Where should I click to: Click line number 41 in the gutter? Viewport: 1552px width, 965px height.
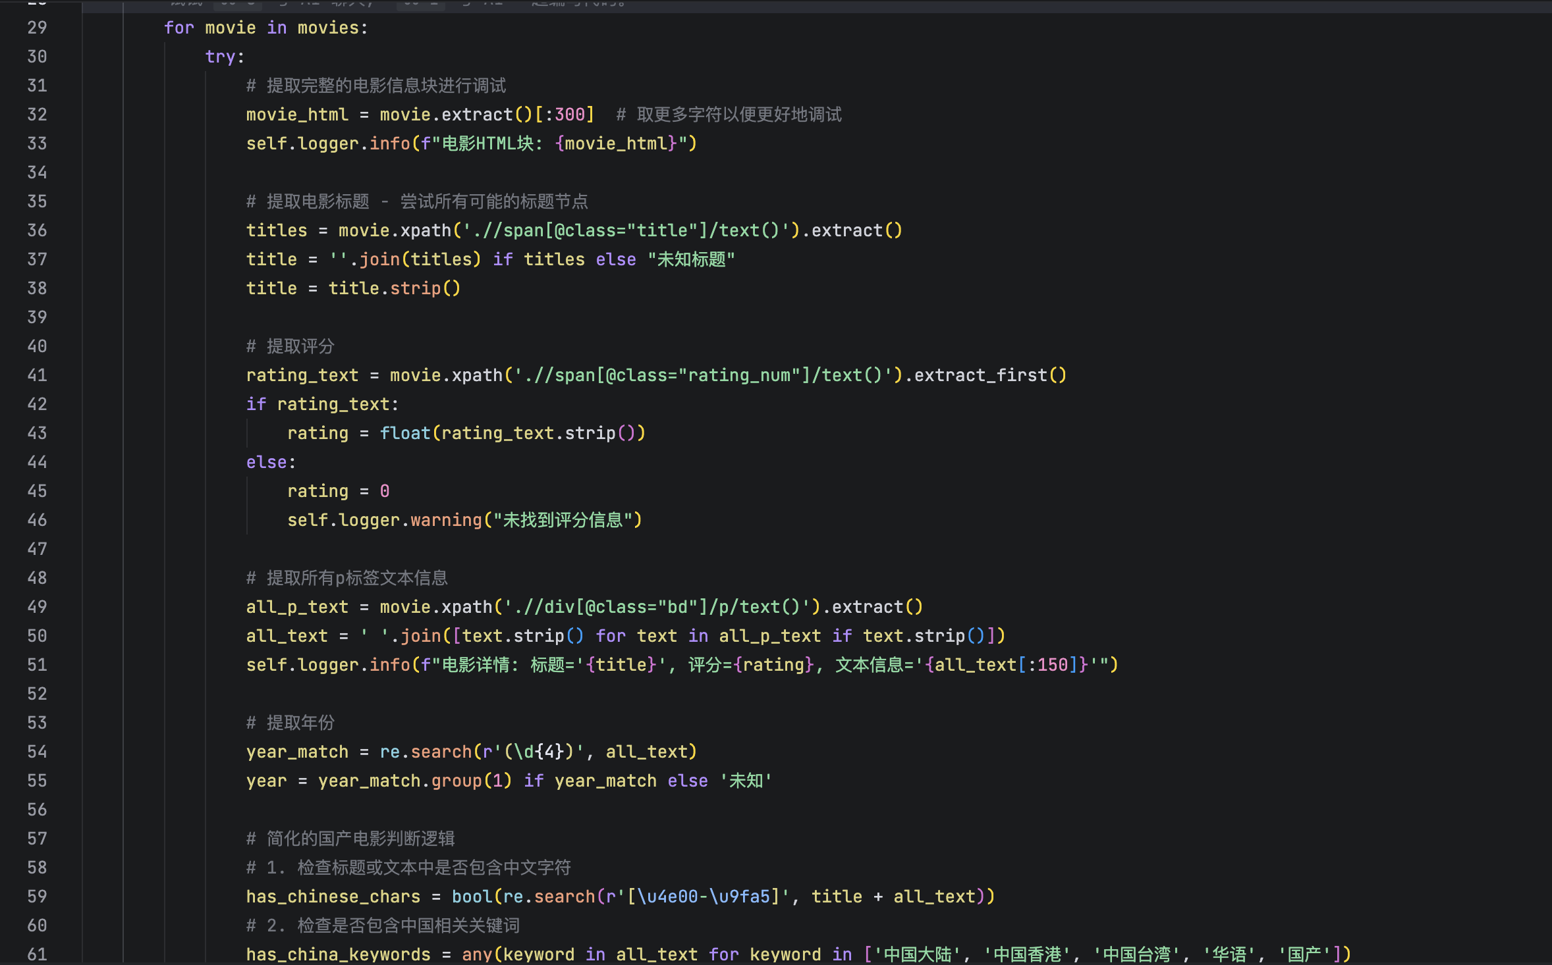click(x=37, y=375)
